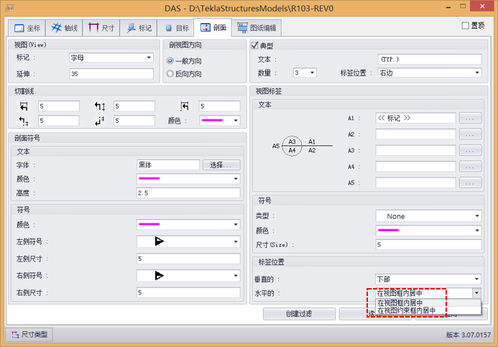Click the 尺寸(Size) input field
This screenshot has height=347, width=498.
pos(428,244)
